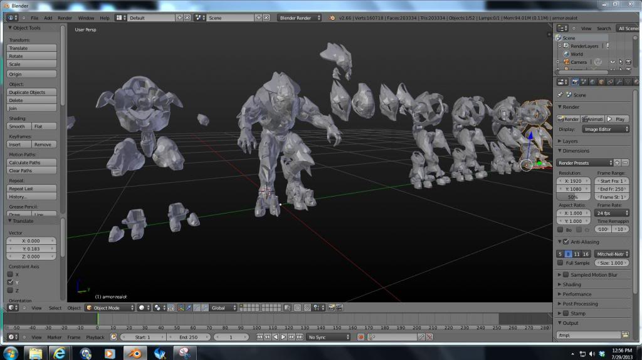Open the Blender Render engine dropdown
Viewport: 642px width, 360px height.
300,18
